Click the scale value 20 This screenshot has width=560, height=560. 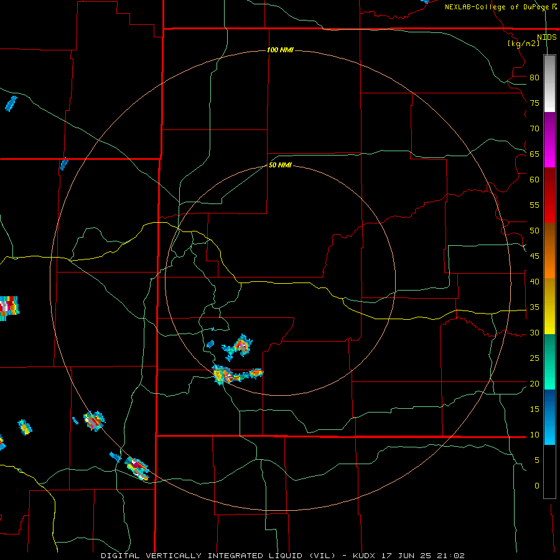534,383
